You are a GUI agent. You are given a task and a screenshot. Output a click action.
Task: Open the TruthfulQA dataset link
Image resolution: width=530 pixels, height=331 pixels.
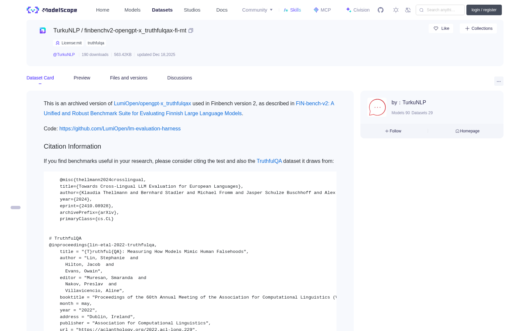(269, 161)
